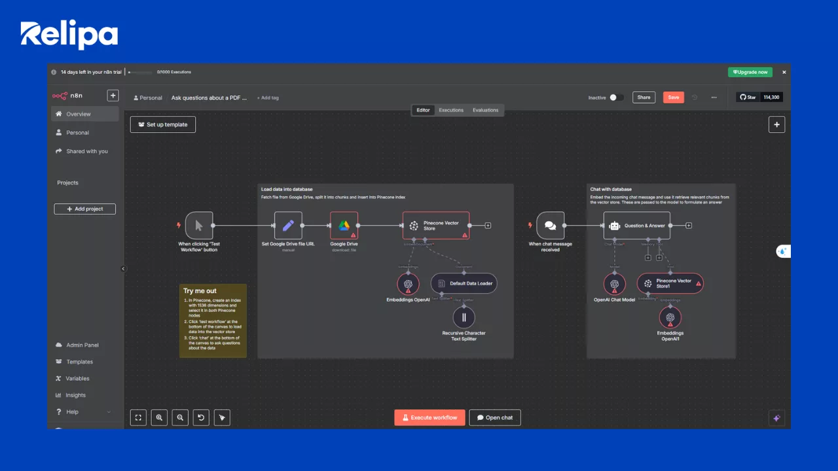
Task: Switch to the Editor tab
Action: [x=424, y=110]
